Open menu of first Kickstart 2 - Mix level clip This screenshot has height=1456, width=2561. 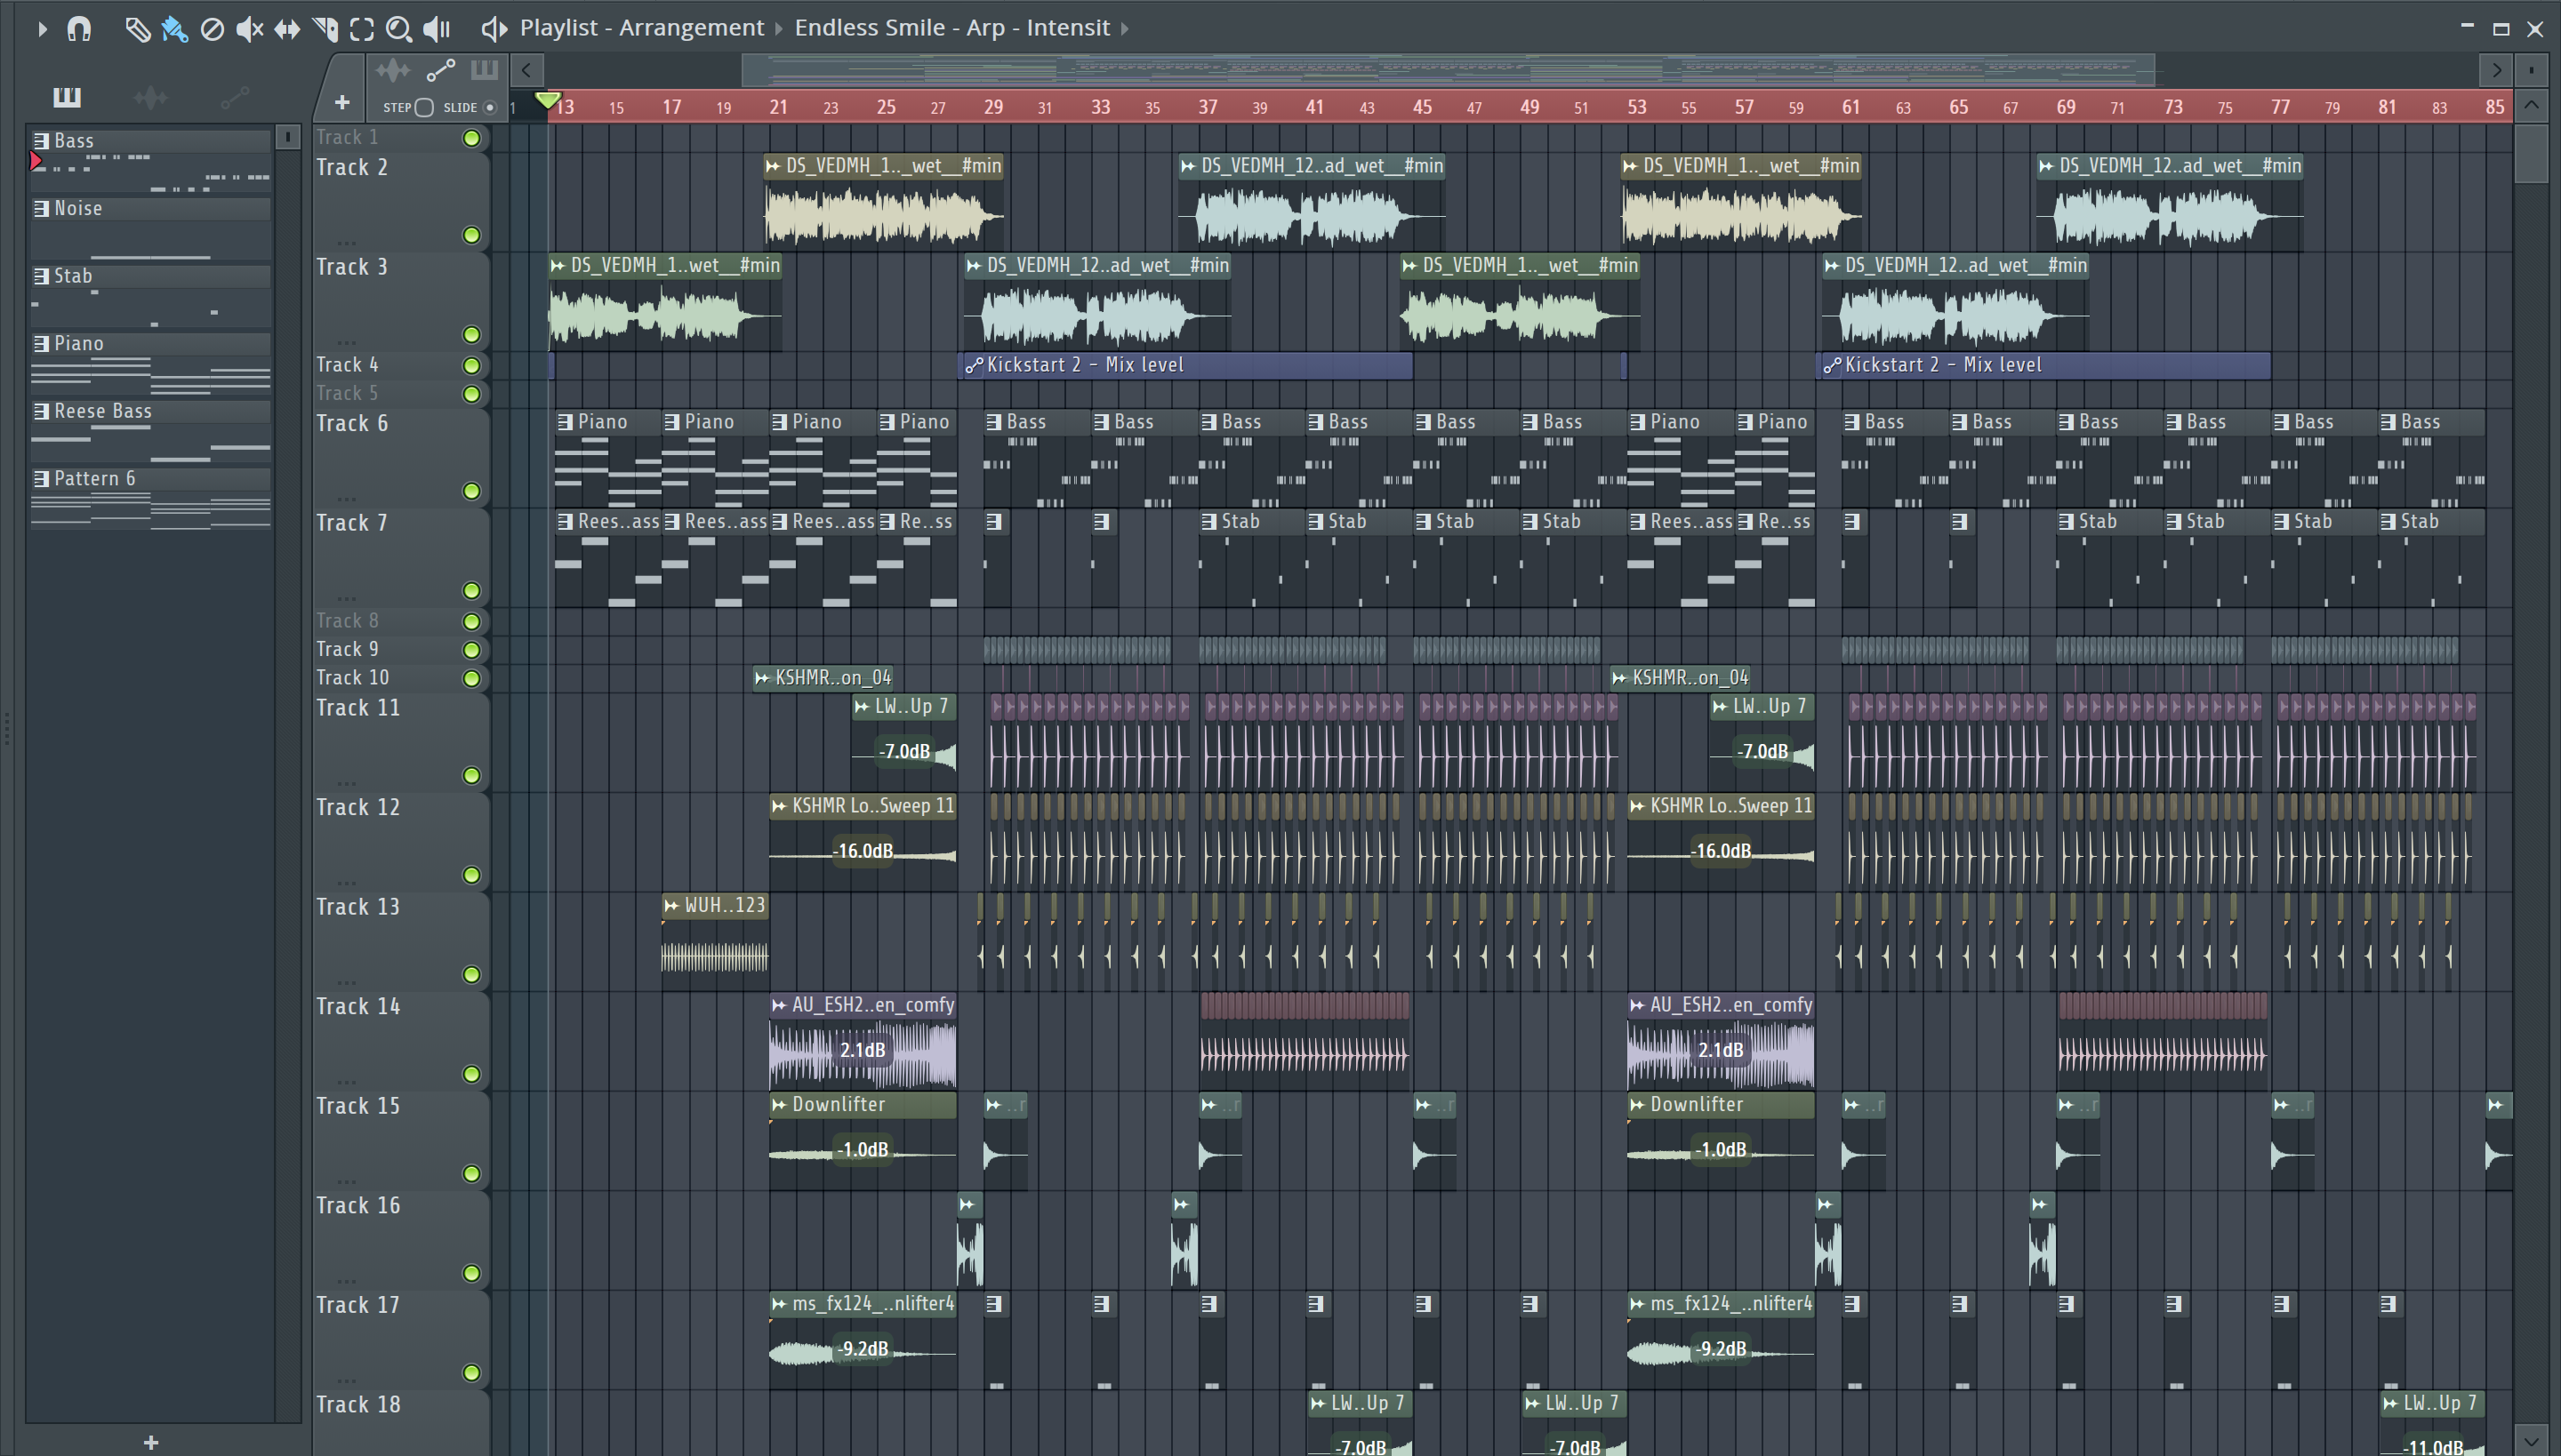974,366
